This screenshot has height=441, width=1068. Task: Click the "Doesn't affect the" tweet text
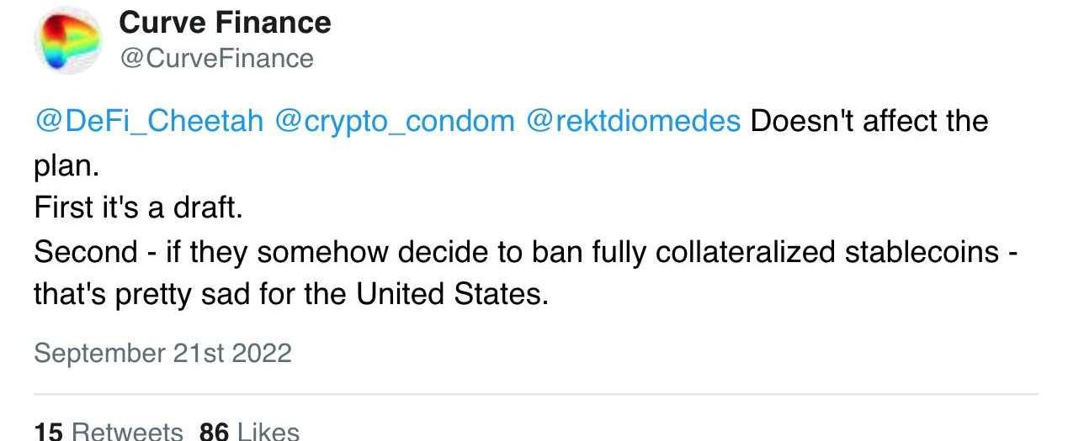click(x=869, y=121)
